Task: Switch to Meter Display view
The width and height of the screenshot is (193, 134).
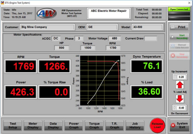Action: coord(33,126)
